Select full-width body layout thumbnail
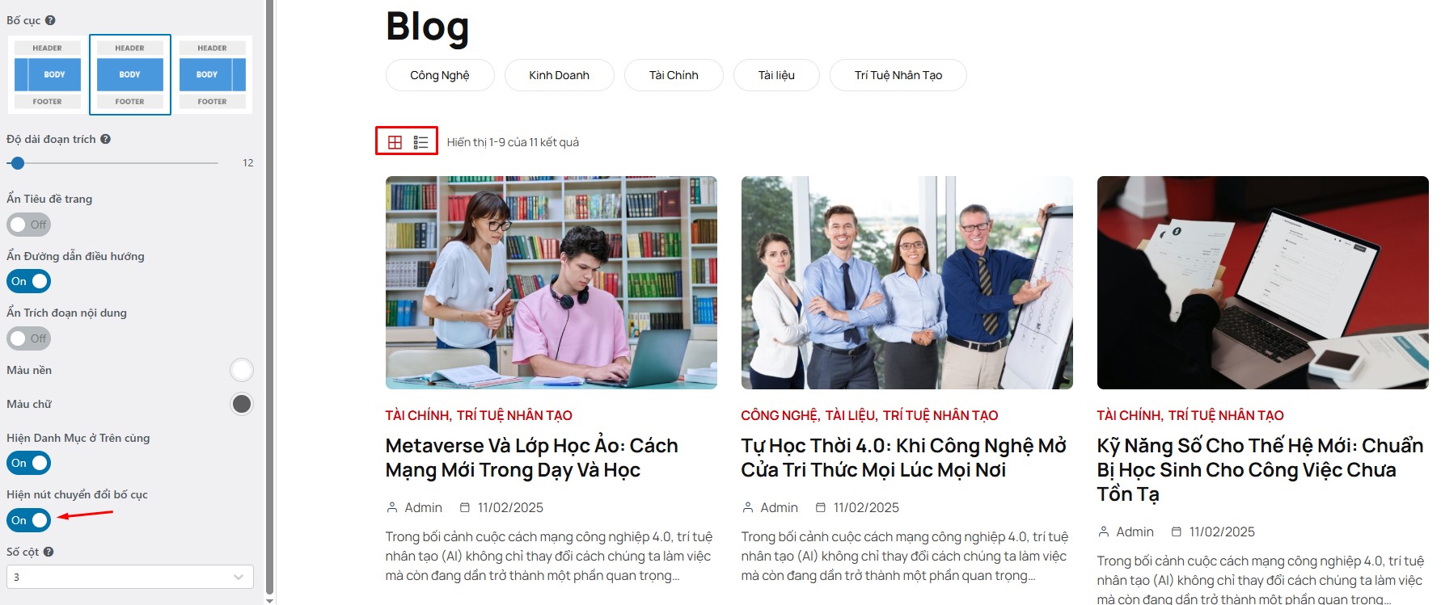 (x=130, y=74)
